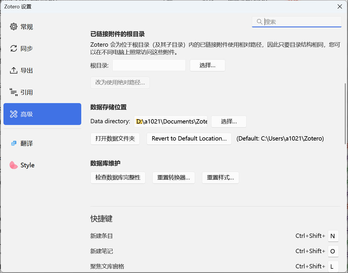348x273 pixels.
Task: Click Revert to Default Location... button
Action: 189,139
